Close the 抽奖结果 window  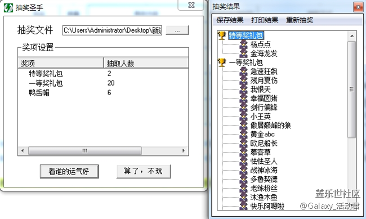(x=358, y=7)
